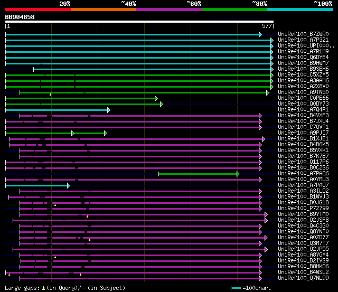Click the orange ~40% identity color segment
This screenshot has width=338, height=292.
(104, 10)
